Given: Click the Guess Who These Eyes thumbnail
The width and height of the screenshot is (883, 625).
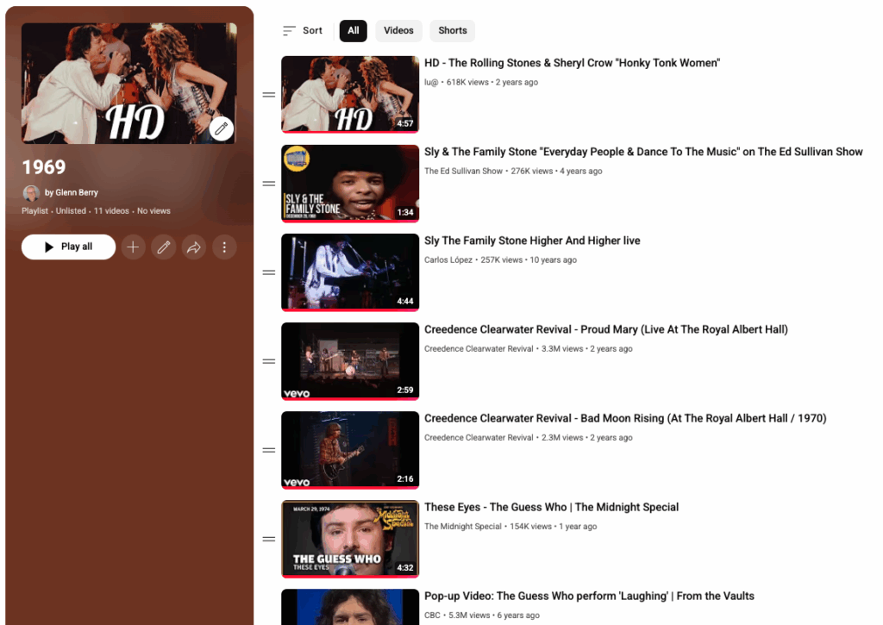Looking at the screenshot, I should coord(349,538).
